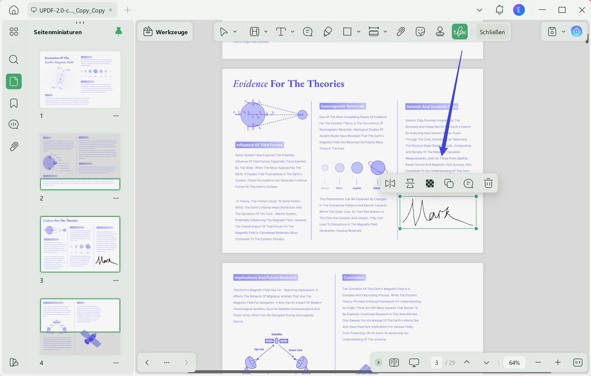Expand the pointer tool dropdown arrow
Screen dimensions: 591x376
click(x=235, y=32)
